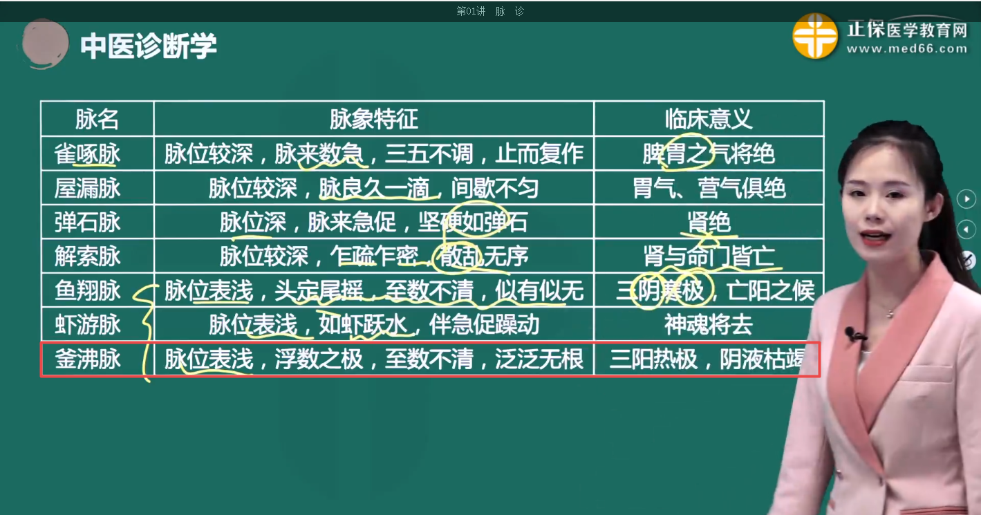Viewport: 981px width, 515px height.
Task: Click the 中医诊断学 course heading
Action: [x=149, y=47]
